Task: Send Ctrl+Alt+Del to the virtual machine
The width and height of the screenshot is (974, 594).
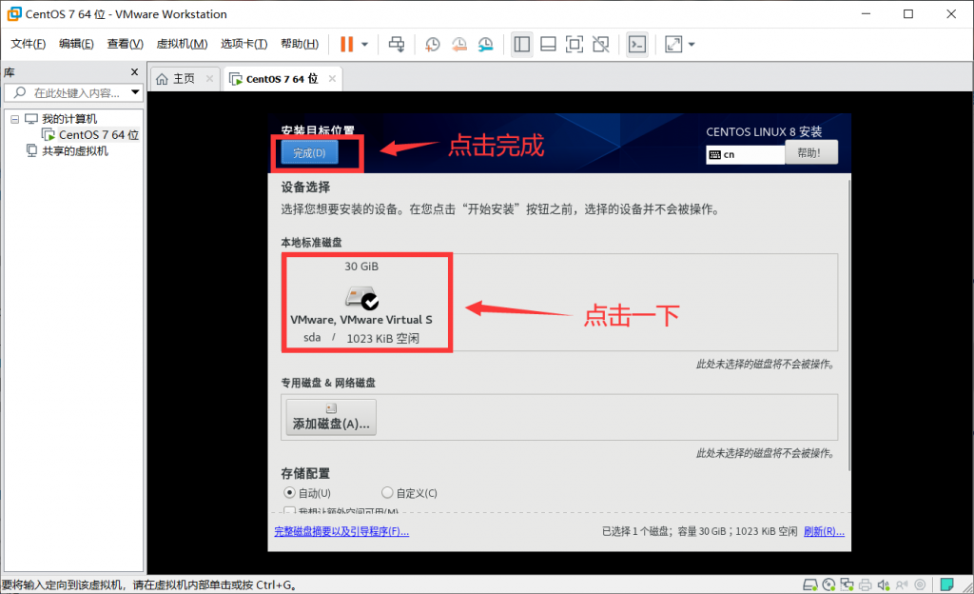Action: click(x=397, y=44)
